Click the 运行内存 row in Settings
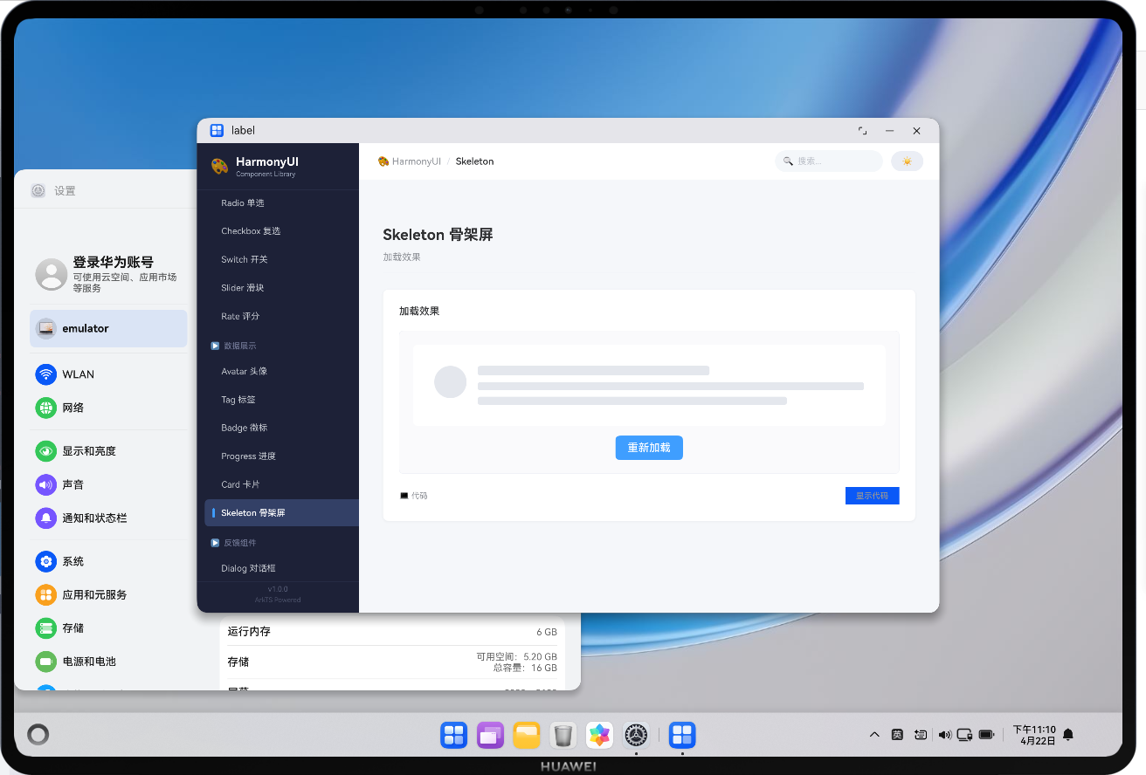 392,631
